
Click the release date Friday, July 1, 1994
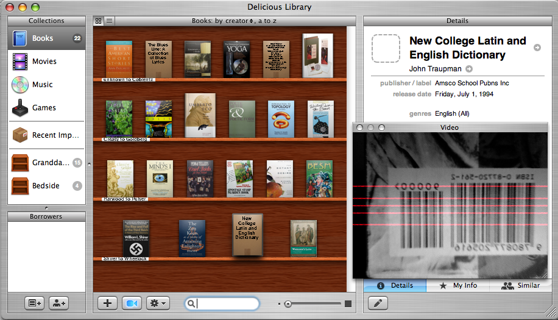click(x=464, y=94)
